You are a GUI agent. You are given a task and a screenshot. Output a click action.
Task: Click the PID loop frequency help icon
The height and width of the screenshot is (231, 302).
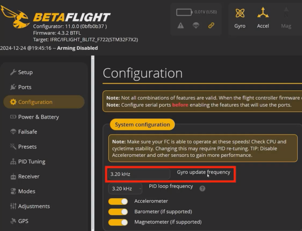coord(202,188)
